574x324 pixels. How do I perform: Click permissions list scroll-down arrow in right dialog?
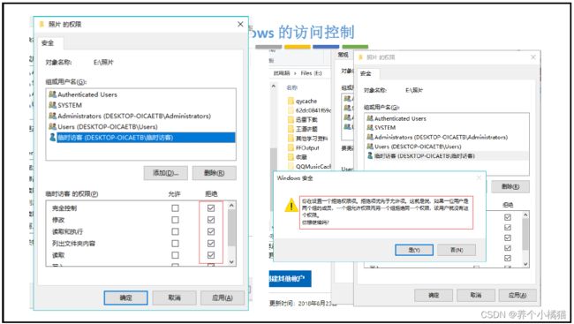click(525, 264)
